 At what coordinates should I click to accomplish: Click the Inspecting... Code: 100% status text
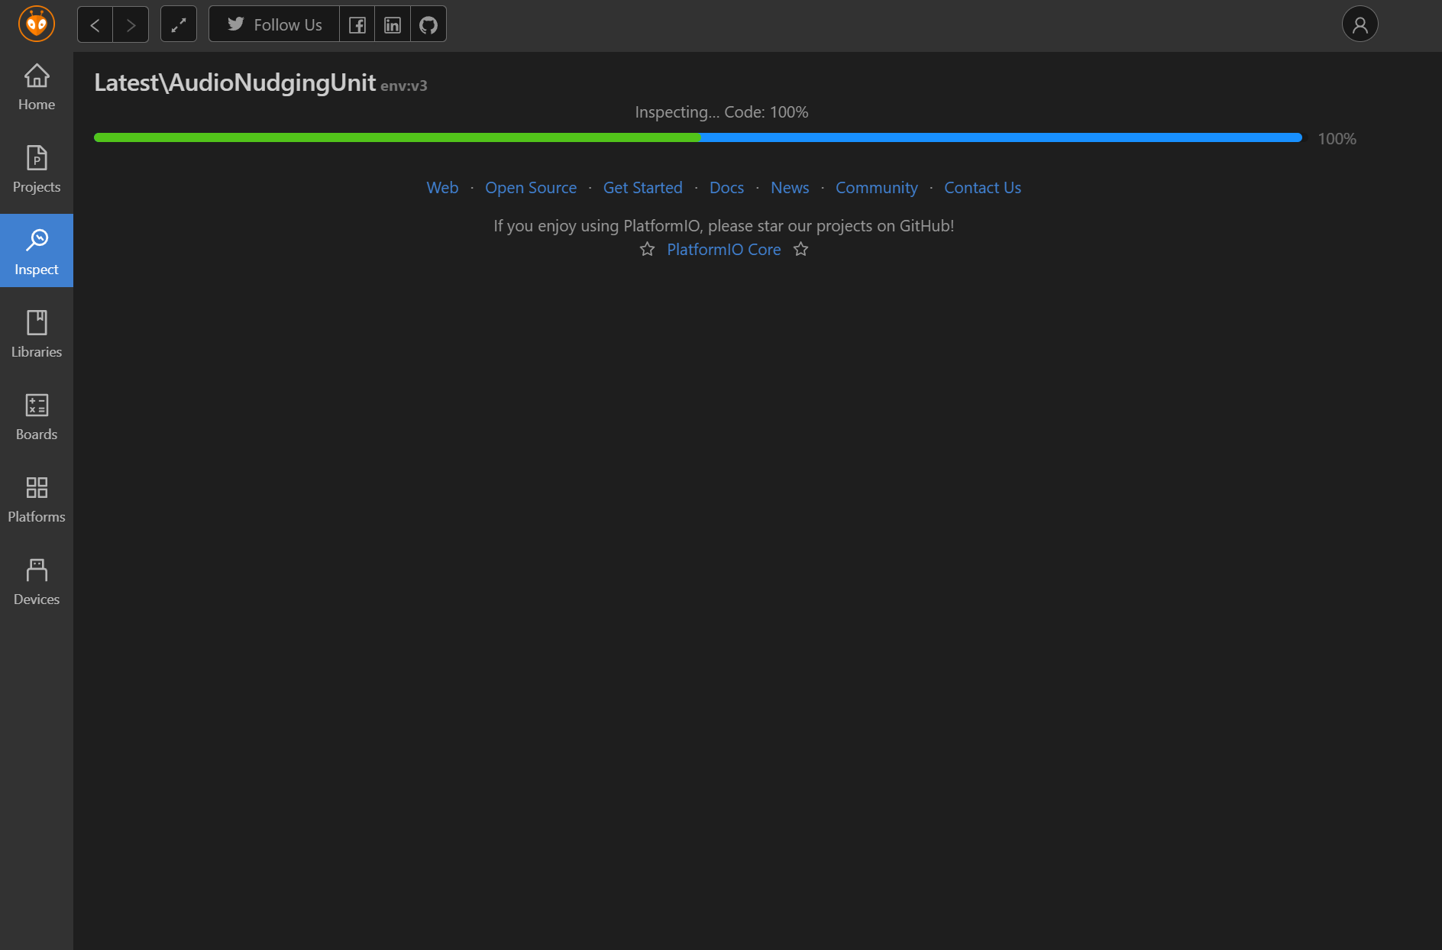pyautogui.click(x=722, y=112)
